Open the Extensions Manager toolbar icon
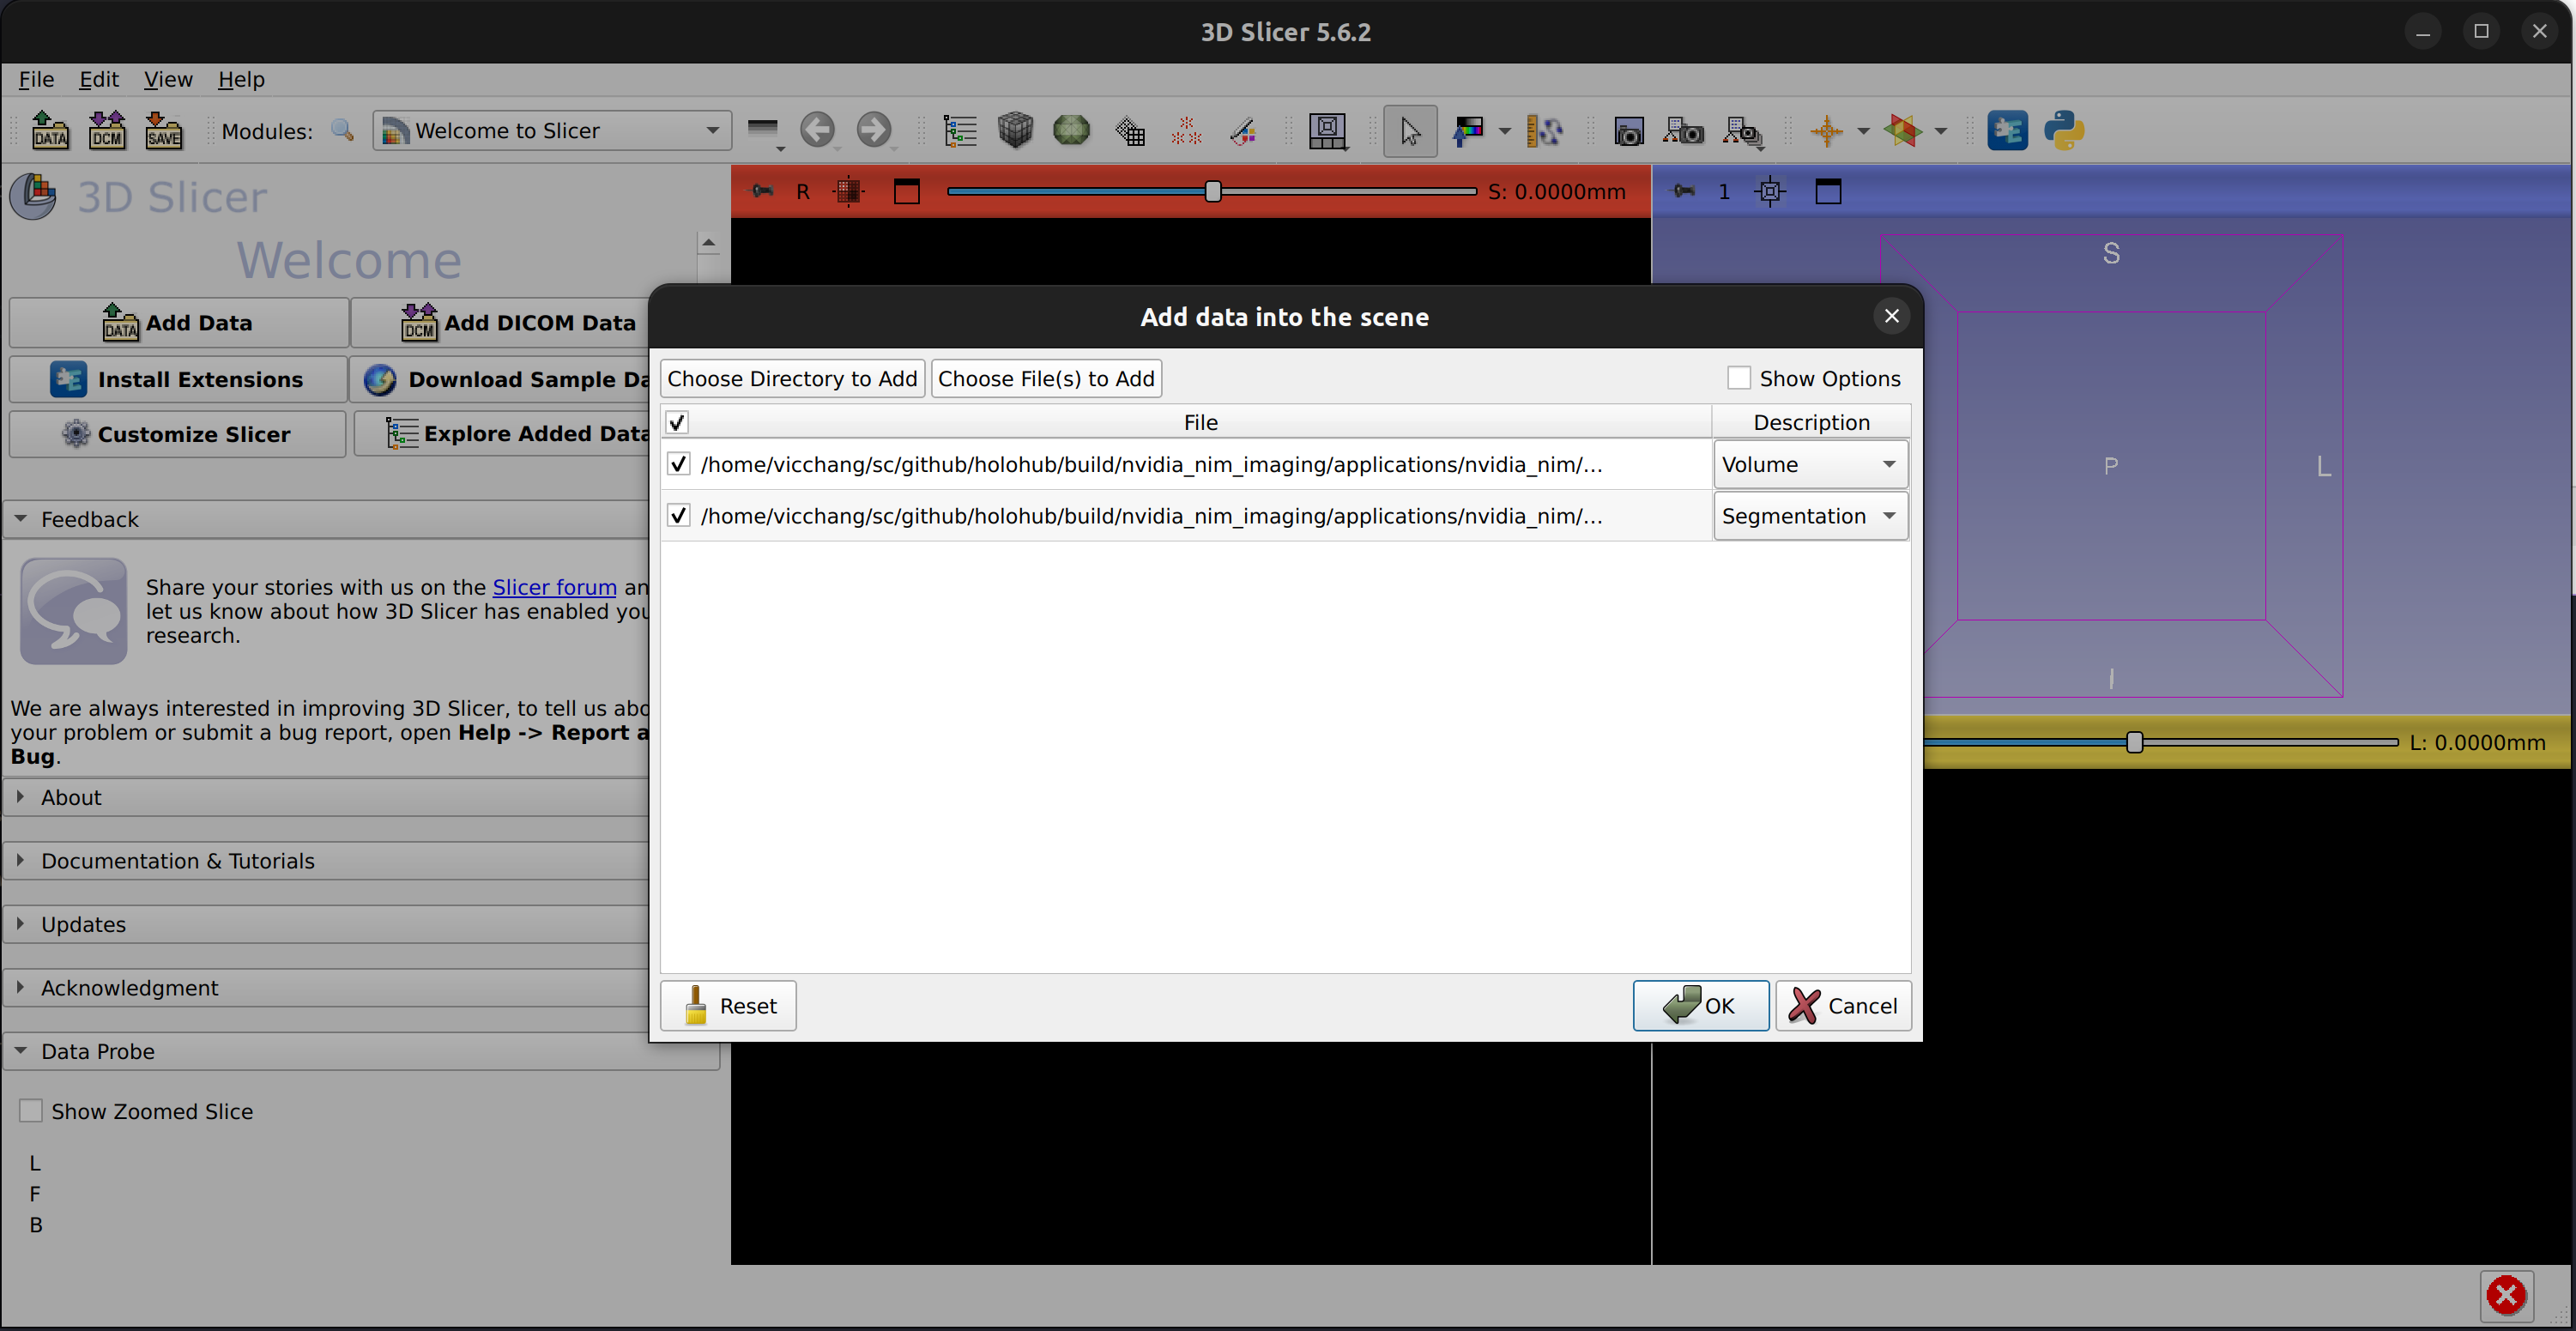 pos(2006,131)
